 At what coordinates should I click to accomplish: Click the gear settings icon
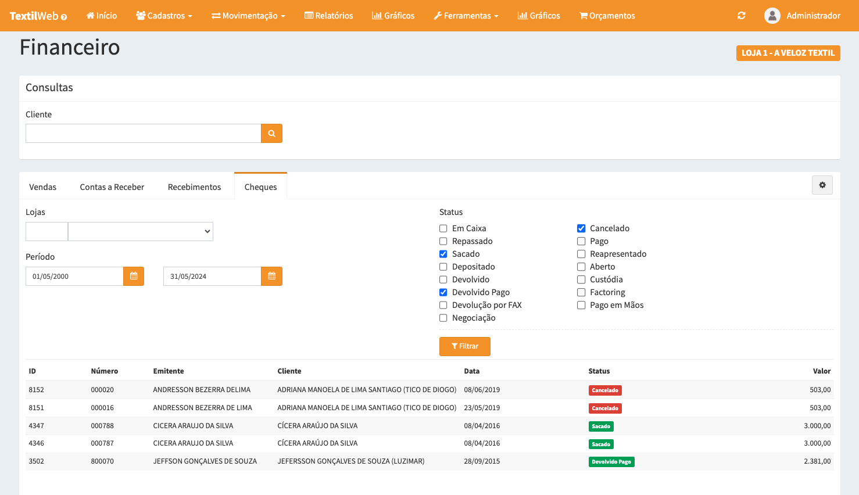[x=822, y=185]
